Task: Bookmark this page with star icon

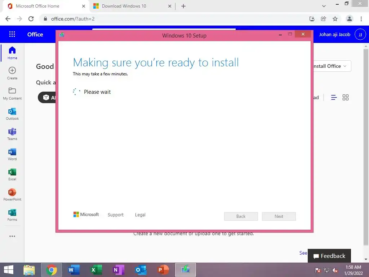Action: click(335, 19)
